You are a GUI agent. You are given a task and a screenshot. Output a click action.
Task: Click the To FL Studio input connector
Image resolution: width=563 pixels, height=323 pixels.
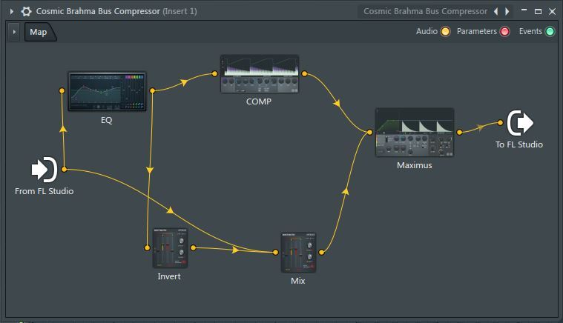[x=501, y=122]
